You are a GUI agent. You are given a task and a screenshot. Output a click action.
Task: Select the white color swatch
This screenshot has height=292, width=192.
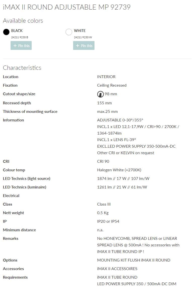[69, 32]
